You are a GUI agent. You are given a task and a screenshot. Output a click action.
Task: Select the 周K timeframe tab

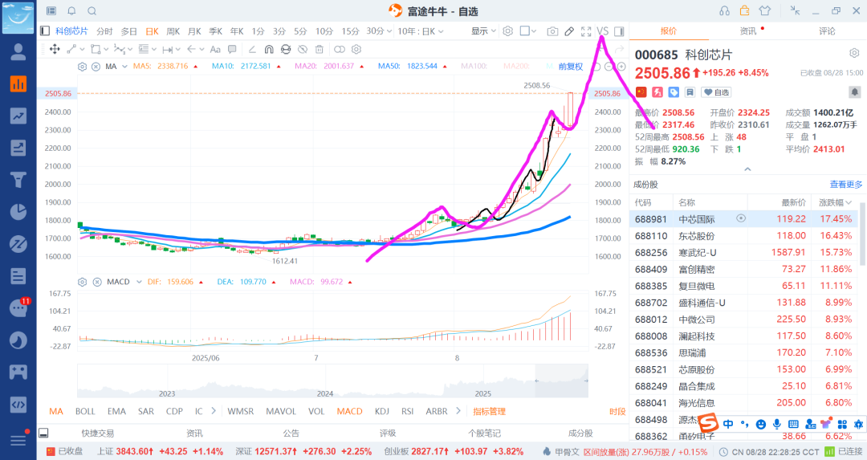pos(173,31)
